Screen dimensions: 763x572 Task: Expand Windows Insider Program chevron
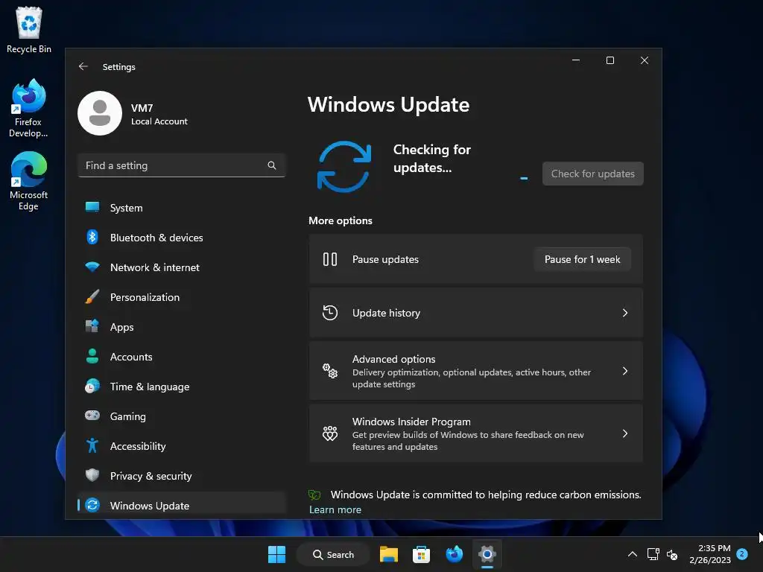click(625, 433)
